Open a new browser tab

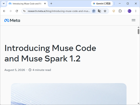[x=51, y=4]
